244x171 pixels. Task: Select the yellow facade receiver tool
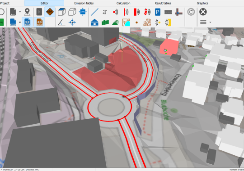click(168, 22)
